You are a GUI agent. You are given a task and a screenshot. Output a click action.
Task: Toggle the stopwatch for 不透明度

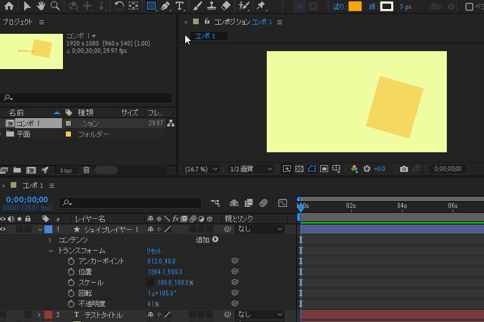(x=71, y=304)
